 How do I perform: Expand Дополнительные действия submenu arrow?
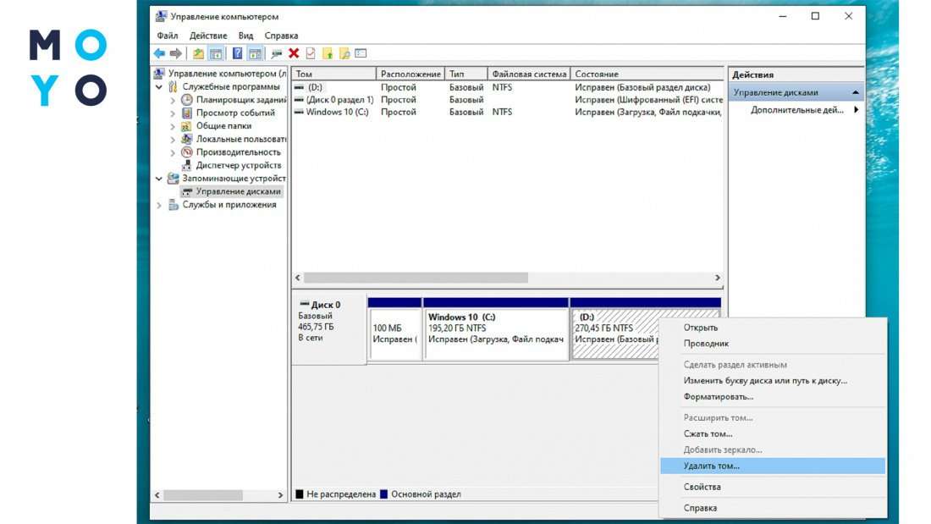(856, 110)
